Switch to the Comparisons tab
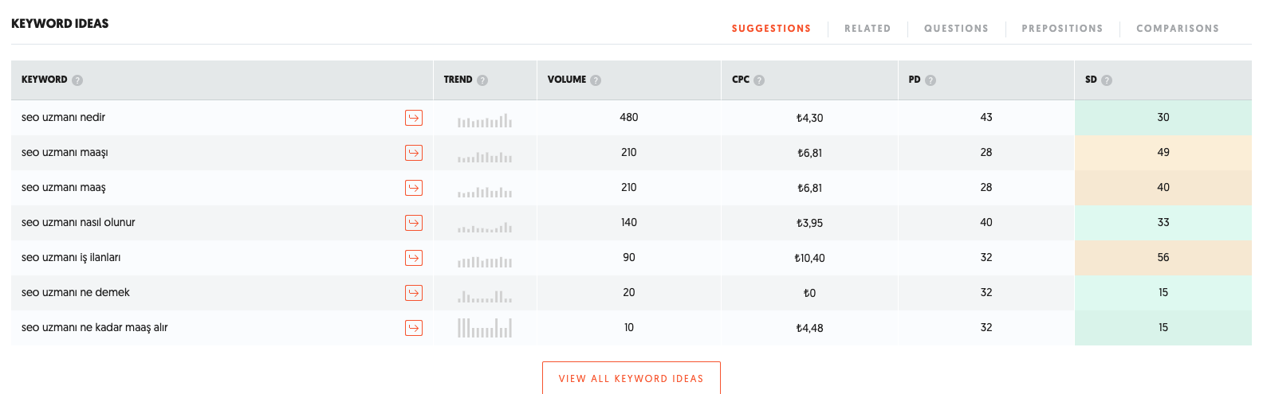Image resolution: width=1263 pixels, height=394 pixels. 1178,29
